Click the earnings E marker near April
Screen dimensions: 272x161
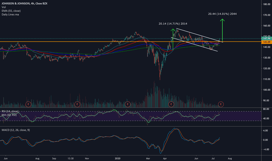point(171,104)
